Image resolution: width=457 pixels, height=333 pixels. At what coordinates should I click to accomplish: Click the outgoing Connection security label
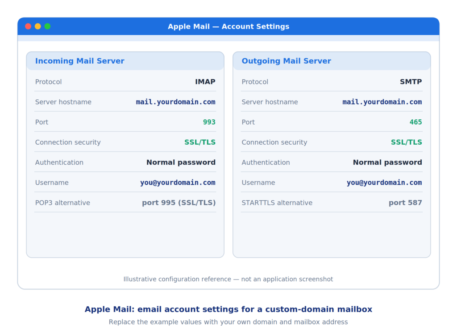(x=274, y=142)
